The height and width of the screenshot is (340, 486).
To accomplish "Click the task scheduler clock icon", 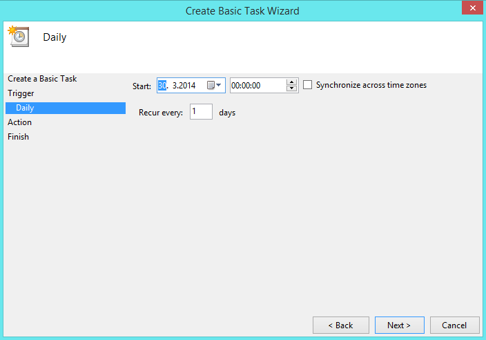I will pyautogui.click(x=19, y=37).
